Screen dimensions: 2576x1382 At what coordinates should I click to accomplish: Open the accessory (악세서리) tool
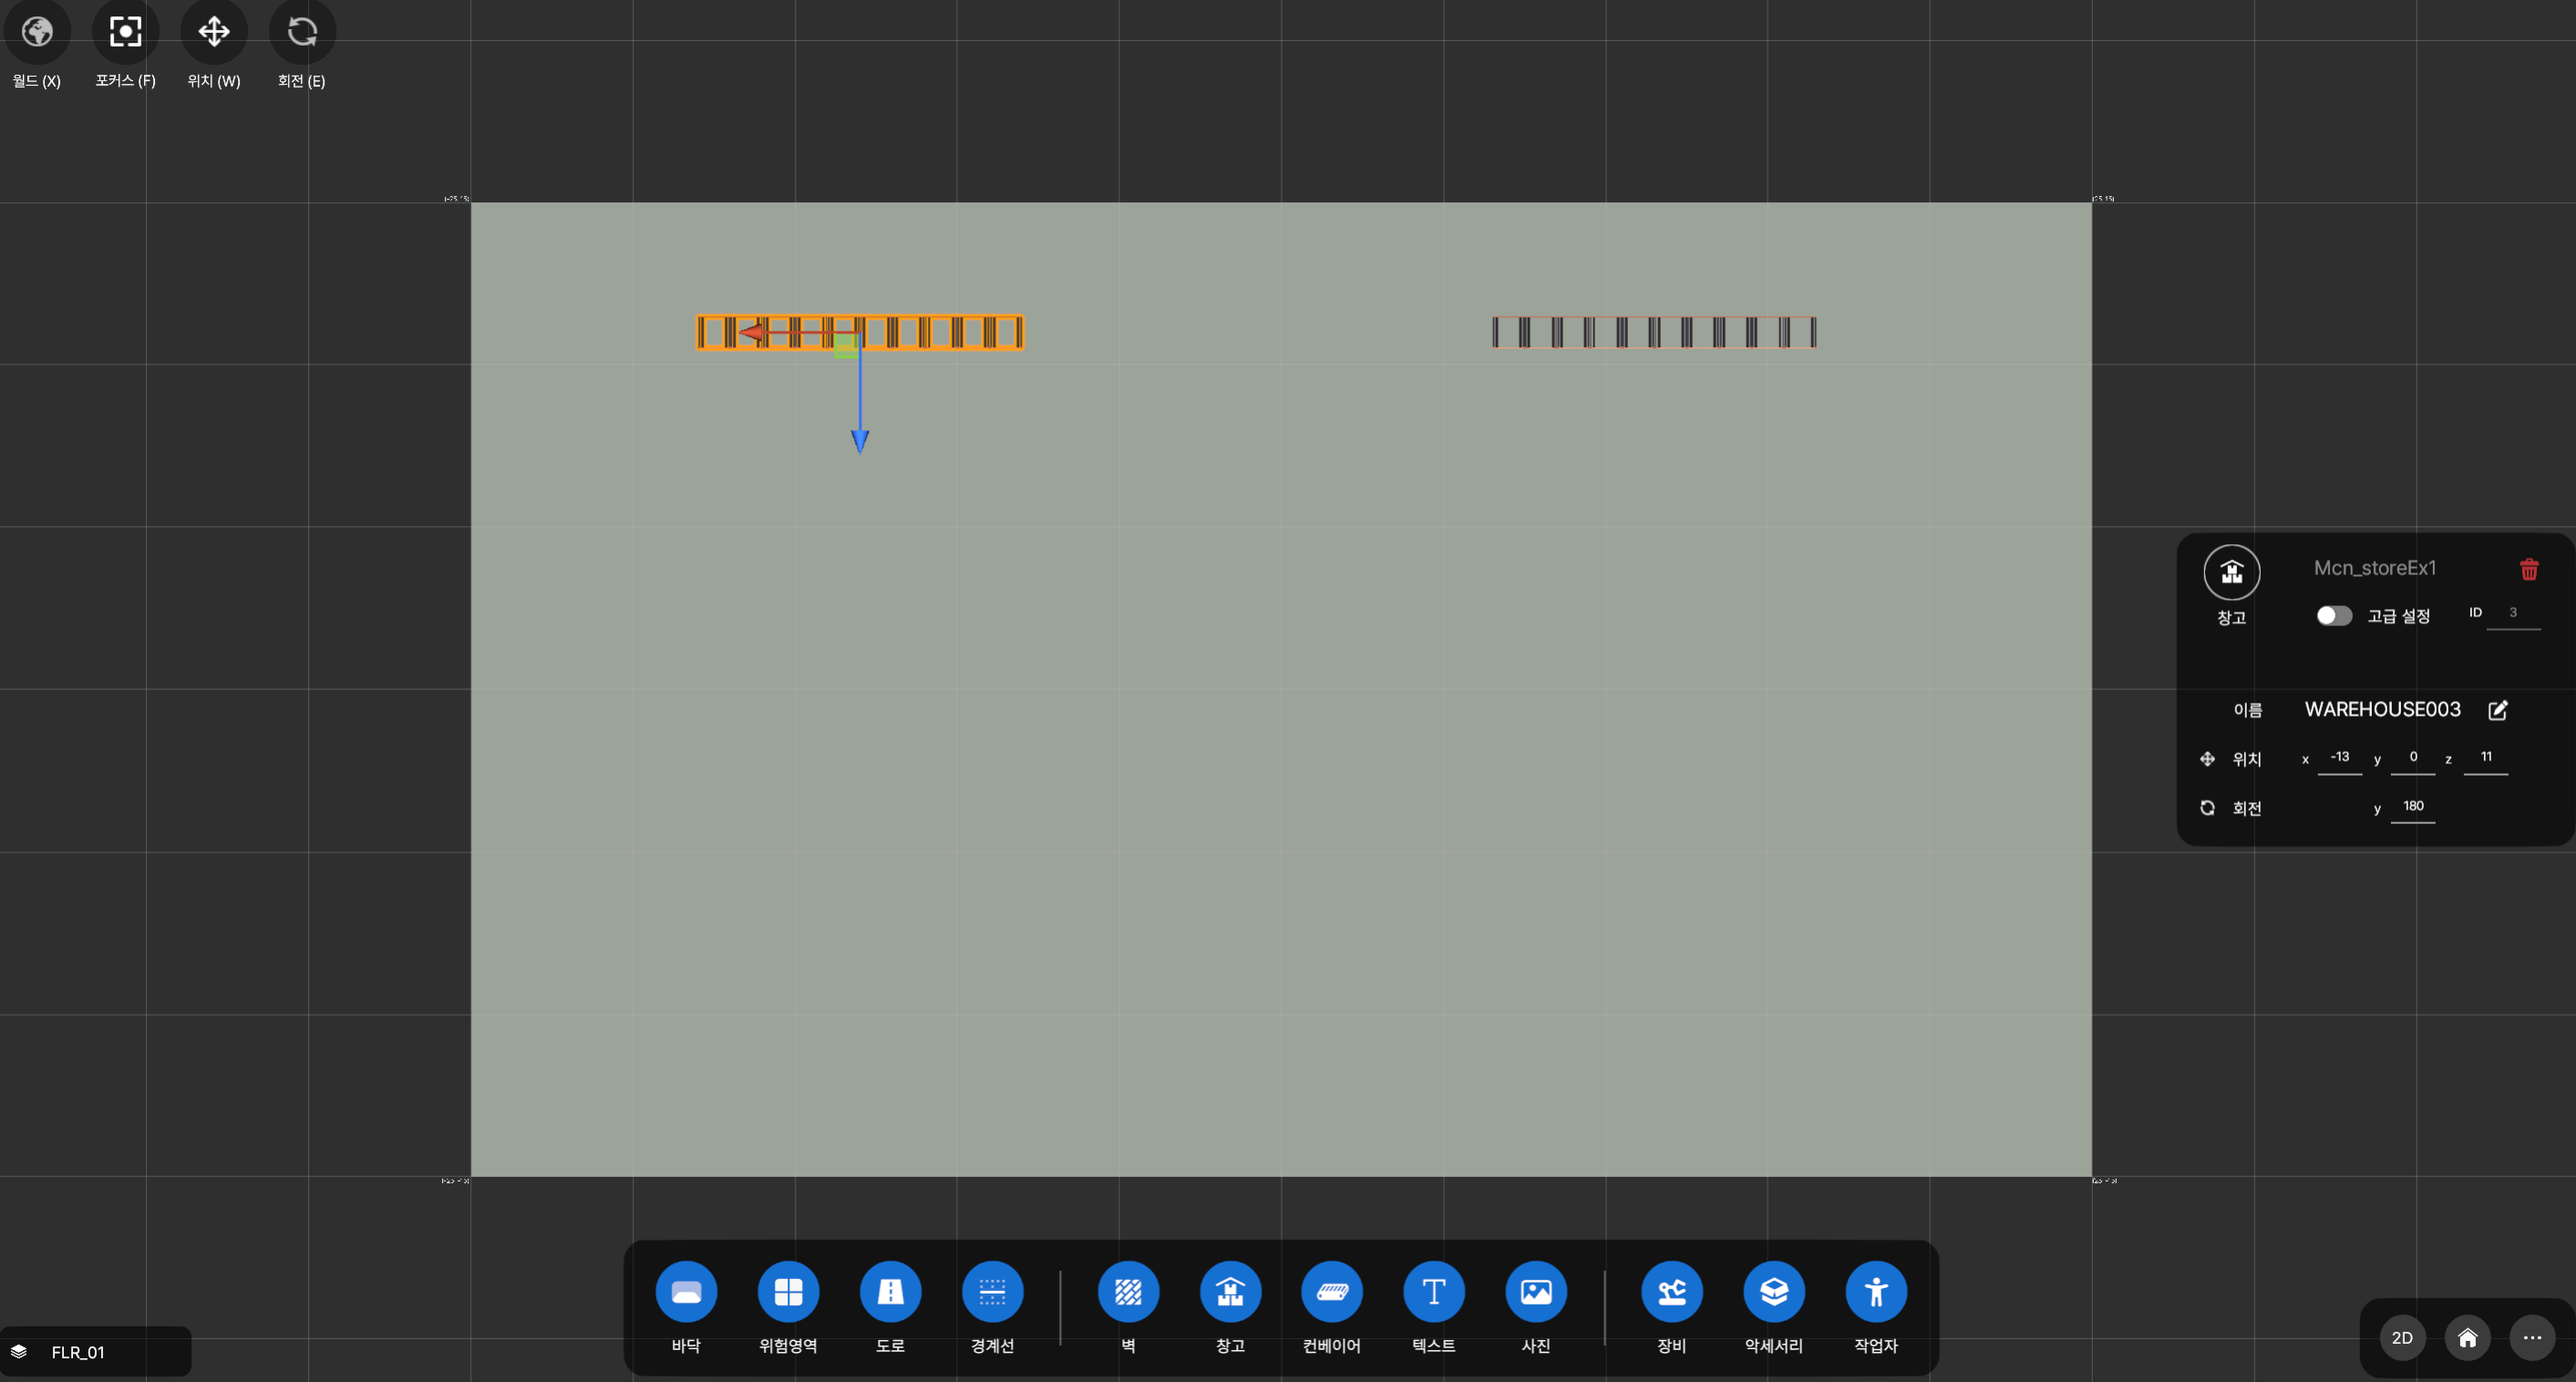point(1774,1291)
